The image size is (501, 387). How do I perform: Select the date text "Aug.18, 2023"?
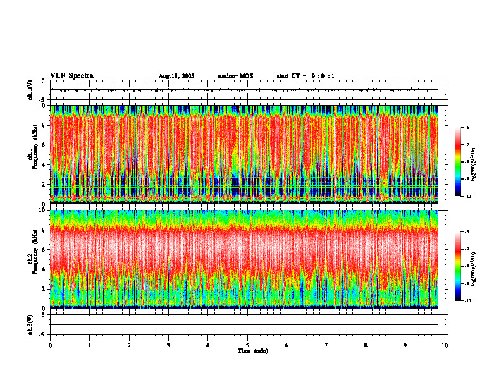point(176,76)
